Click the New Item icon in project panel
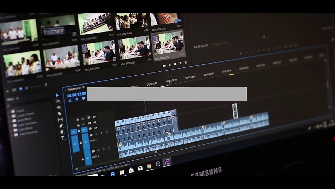 tap(180, 63)
